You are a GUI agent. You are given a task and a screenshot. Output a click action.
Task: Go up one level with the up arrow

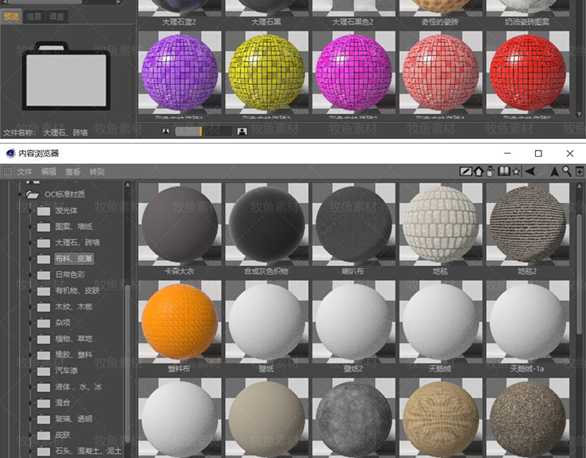[555, 172]
